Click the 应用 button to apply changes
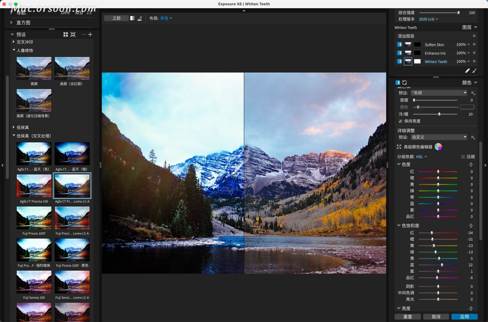The width and height of the screenshot is (488, 322). coord(464,317)
